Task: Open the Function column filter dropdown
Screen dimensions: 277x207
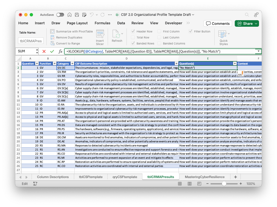Action: tap(55, 64)
